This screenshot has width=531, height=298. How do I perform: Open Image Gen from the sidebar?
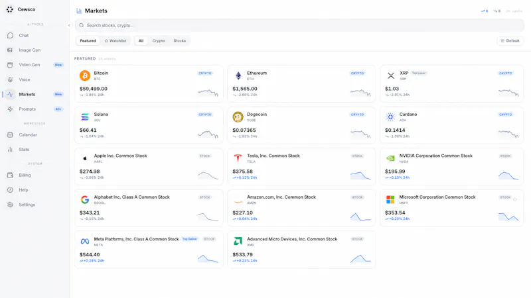[34, 50]
